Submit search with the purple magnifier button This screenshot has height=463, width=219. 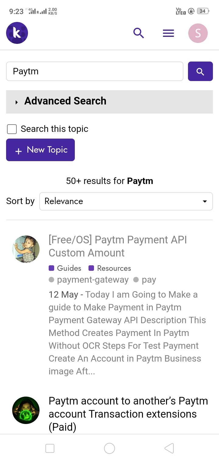[x=200, y=72]
